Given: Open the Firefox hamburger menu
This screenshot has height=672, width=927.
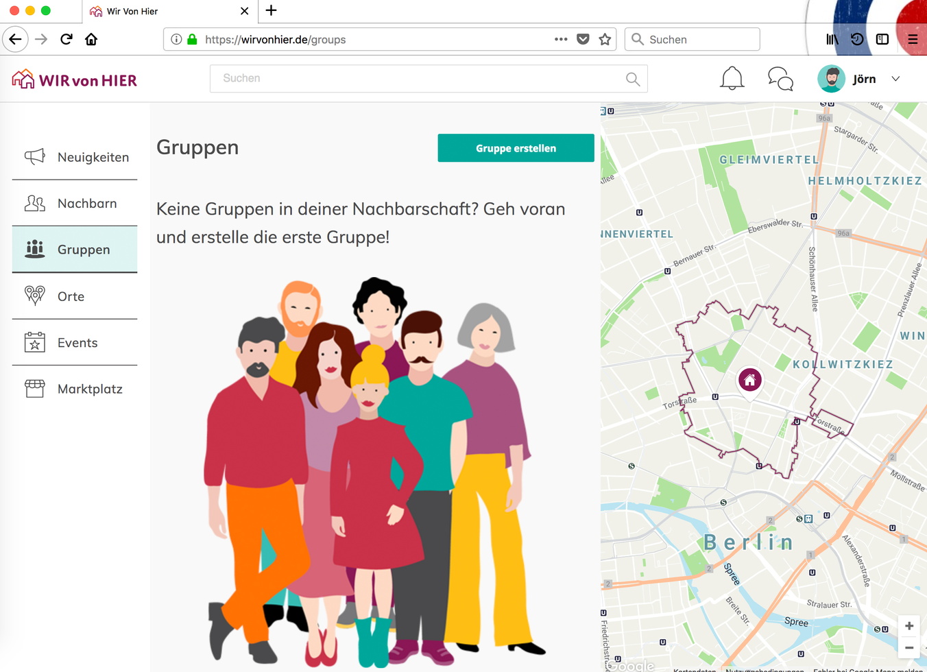Looking at the screenshot, I should coord(913,39).
